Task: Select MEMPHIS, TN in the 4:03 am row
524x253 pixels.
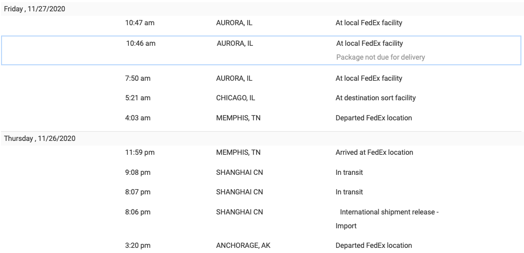Action: 238,118
